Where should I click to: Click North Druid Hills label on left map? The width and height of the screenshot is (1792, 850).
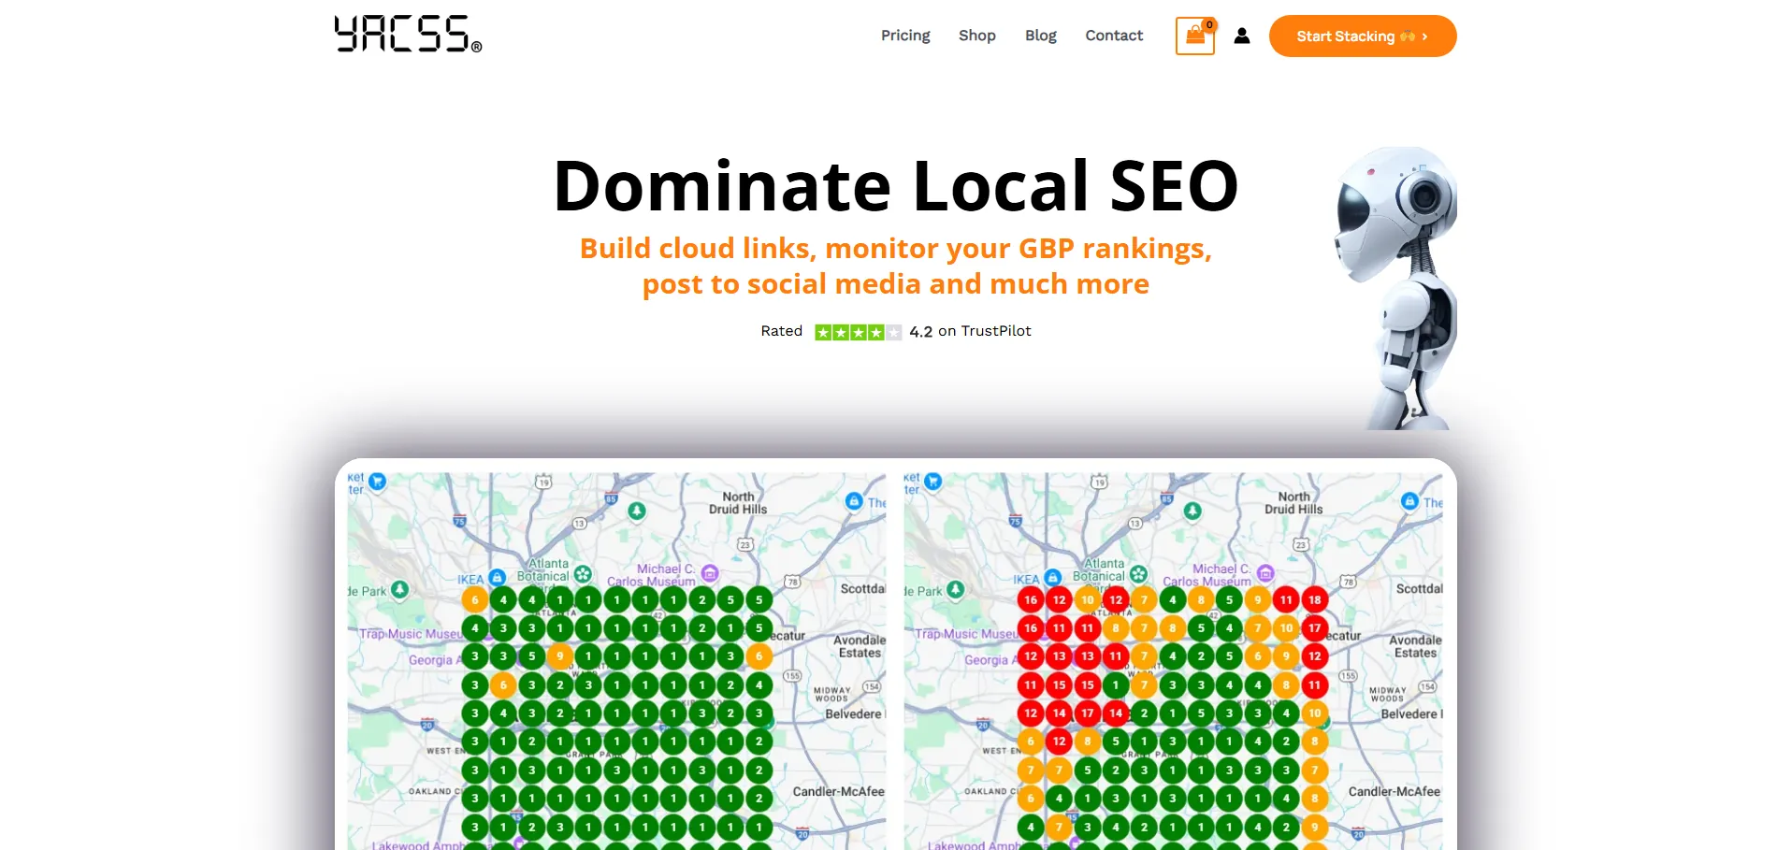click(x=737, y=503)
